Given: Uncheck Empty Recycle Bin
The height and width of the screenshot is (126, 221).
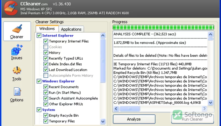Looking at the screenshot, I should pyautogui.click(x=46, y=116).
